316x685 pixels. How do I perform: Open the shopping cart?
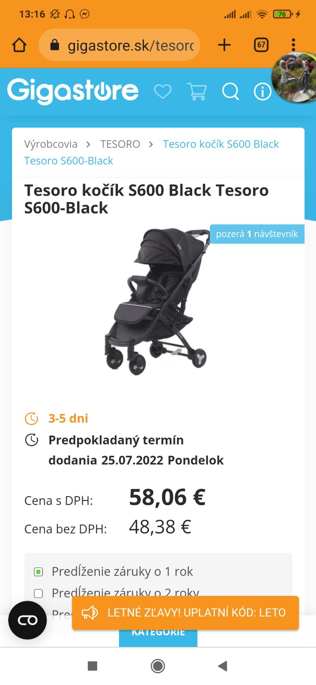coord(197,91)
